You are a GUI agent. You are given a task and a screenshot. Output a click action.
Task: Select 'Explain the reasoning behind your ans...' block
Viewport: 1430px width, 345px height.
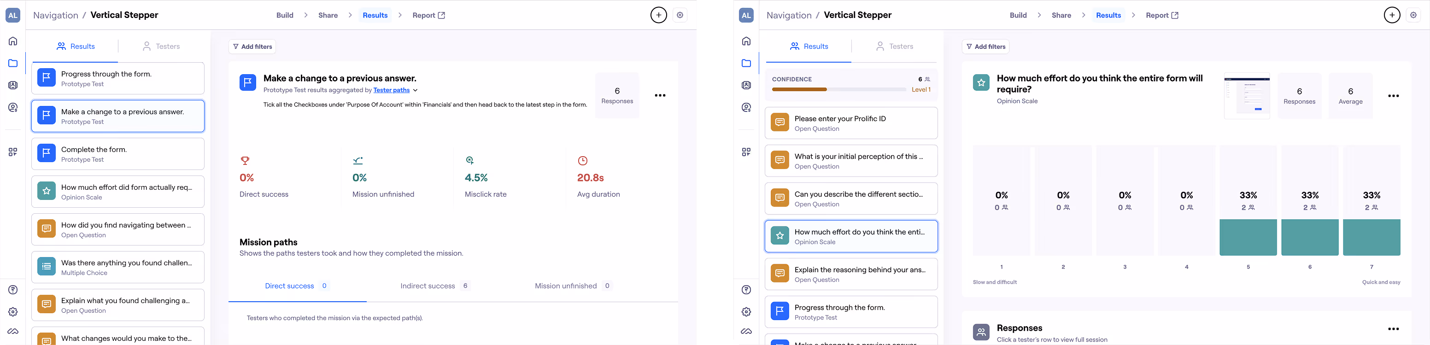(851, 274)
